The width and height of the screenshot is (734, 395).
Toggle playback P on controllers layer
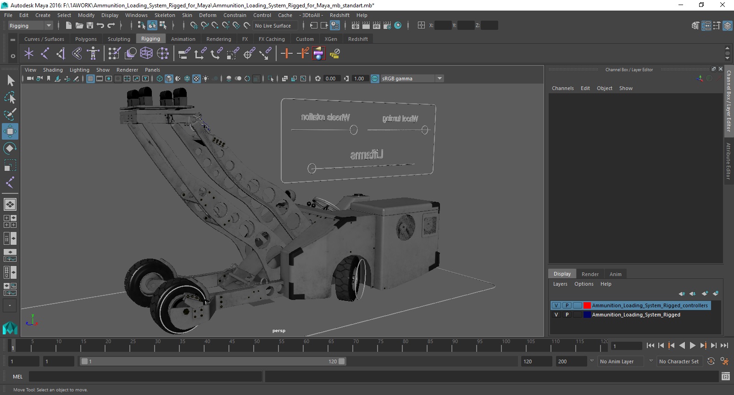pyautogui.click(x=567, y=305)
